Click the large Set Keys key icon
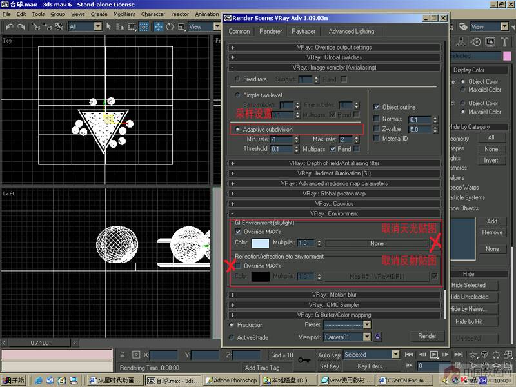 304,360
